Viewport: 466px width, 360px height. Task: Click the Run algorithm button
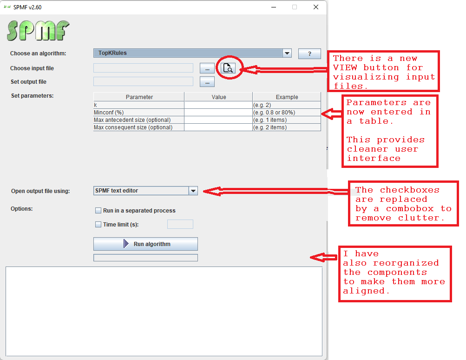point(145,244)
